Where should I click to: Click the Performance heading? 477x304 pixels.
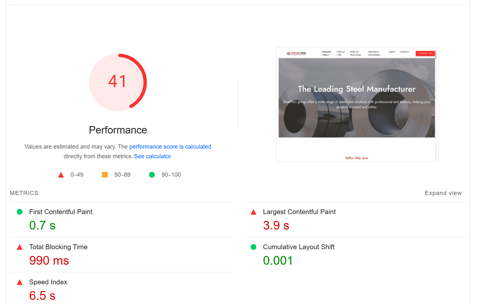coord(118,130)
